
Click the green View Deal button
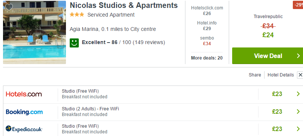[268, 56]
